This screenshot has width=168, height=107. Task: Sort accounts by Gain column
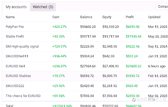(56, 17)
